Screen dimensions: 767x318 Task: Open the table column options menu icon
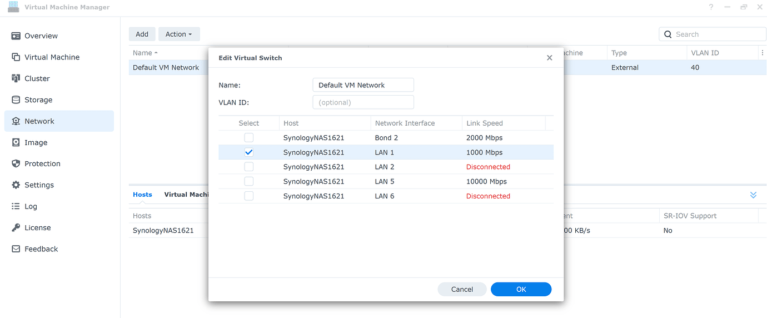(x=761, y=53)
